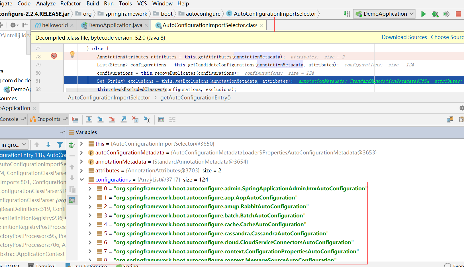Run DemoApplication with the green play icon

click(x=424, y=14)
